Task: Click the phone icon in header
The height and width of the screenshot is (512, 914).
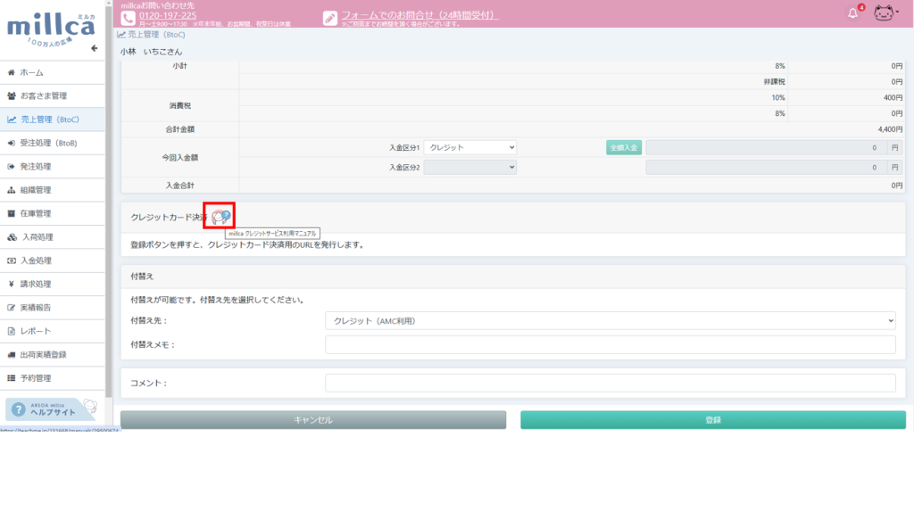Action: click(128, 18)
